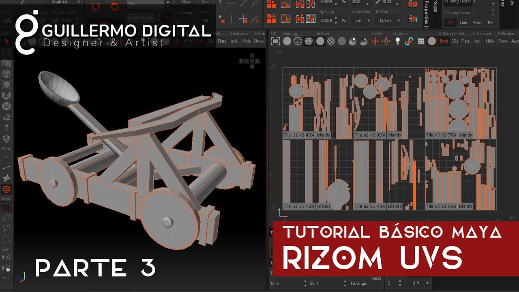Select the shield icon in left sidebar
This screenshot has height=292, width=519.
(6, 139)
